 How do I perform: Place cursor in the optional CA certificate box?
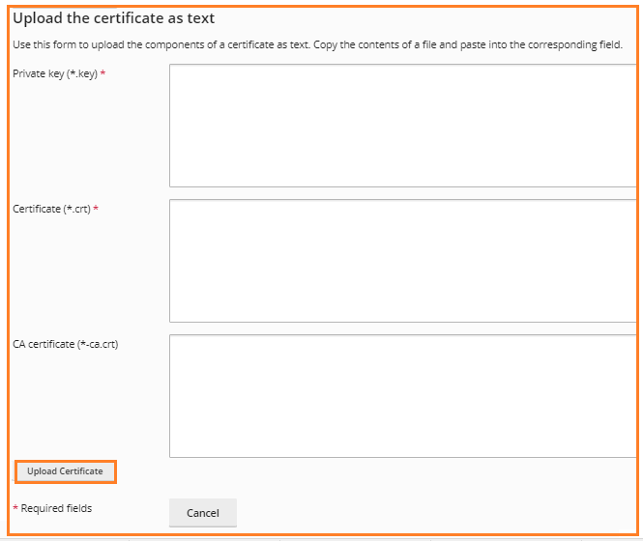click(x=403, y=396)
